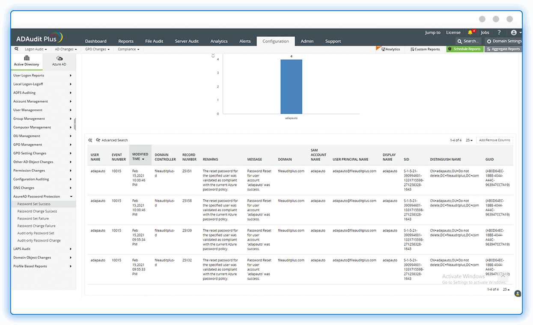Screen dimensions: 533x325
Task: Open Password Change Failure report
Action: point(36,226)
